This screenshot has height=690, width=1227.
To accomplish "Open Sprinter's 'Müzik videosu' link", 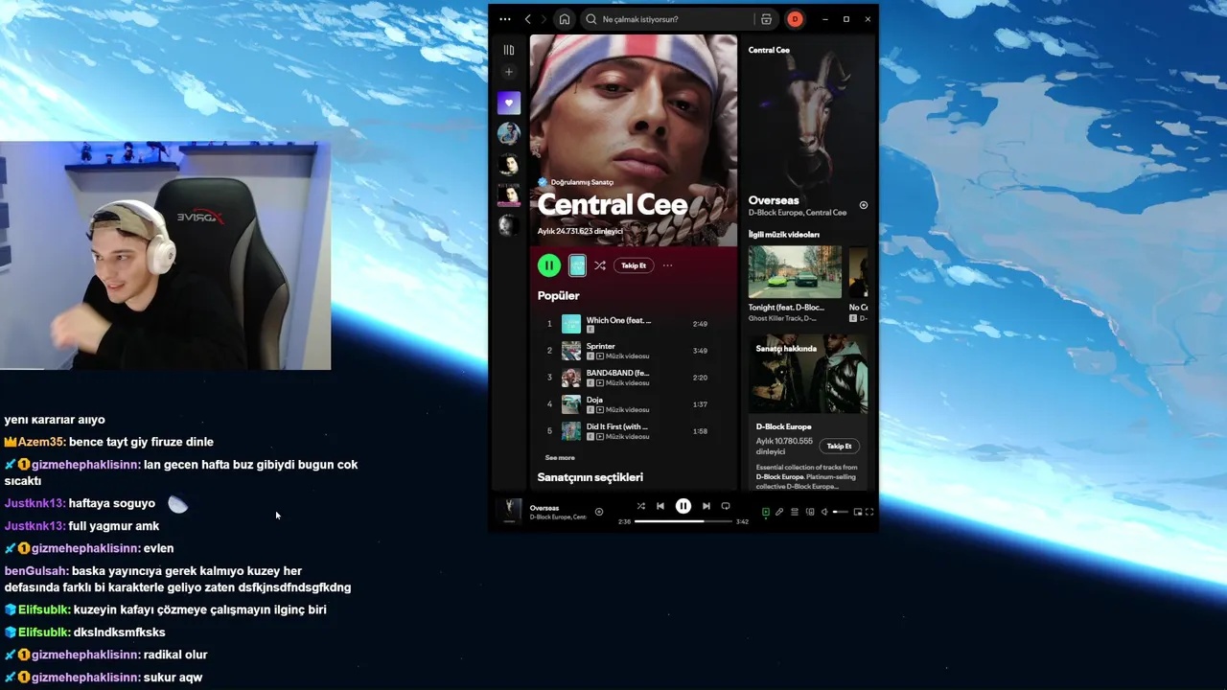I will point(627,356).
